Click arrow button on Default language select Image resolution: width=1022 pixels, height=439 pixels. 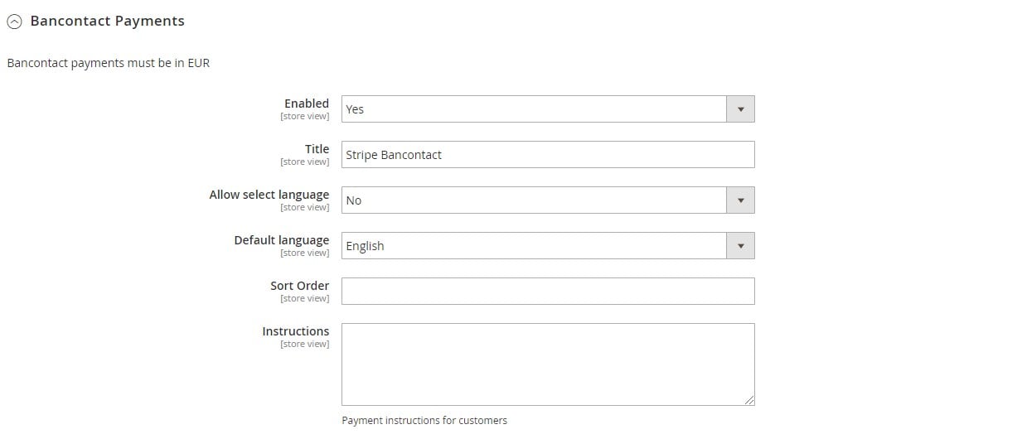(x=740, y=246)
